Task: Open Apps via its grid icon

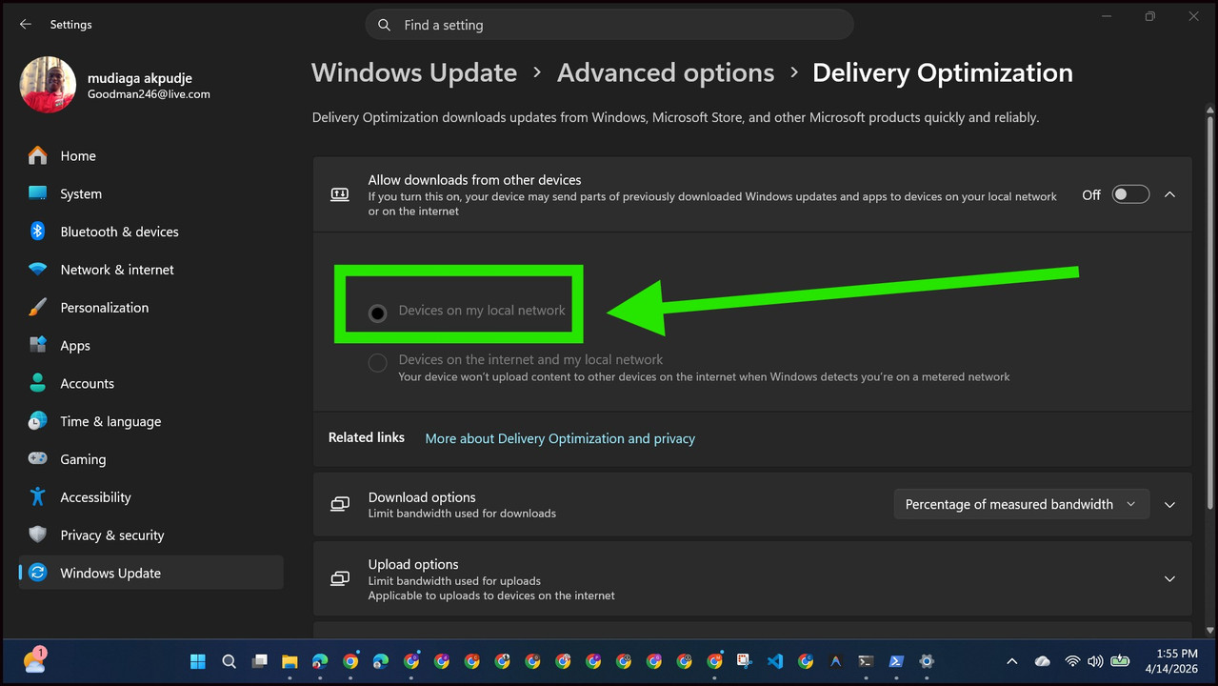Action: click(37, 345)
